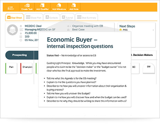Click the Create Task toolbar icon
Screen dimensions: 160x124
pyautogui.click(x=27, y=7)
